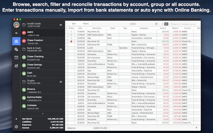Switch to column table view icon
213x133 pixels.
tap(166, 24)
